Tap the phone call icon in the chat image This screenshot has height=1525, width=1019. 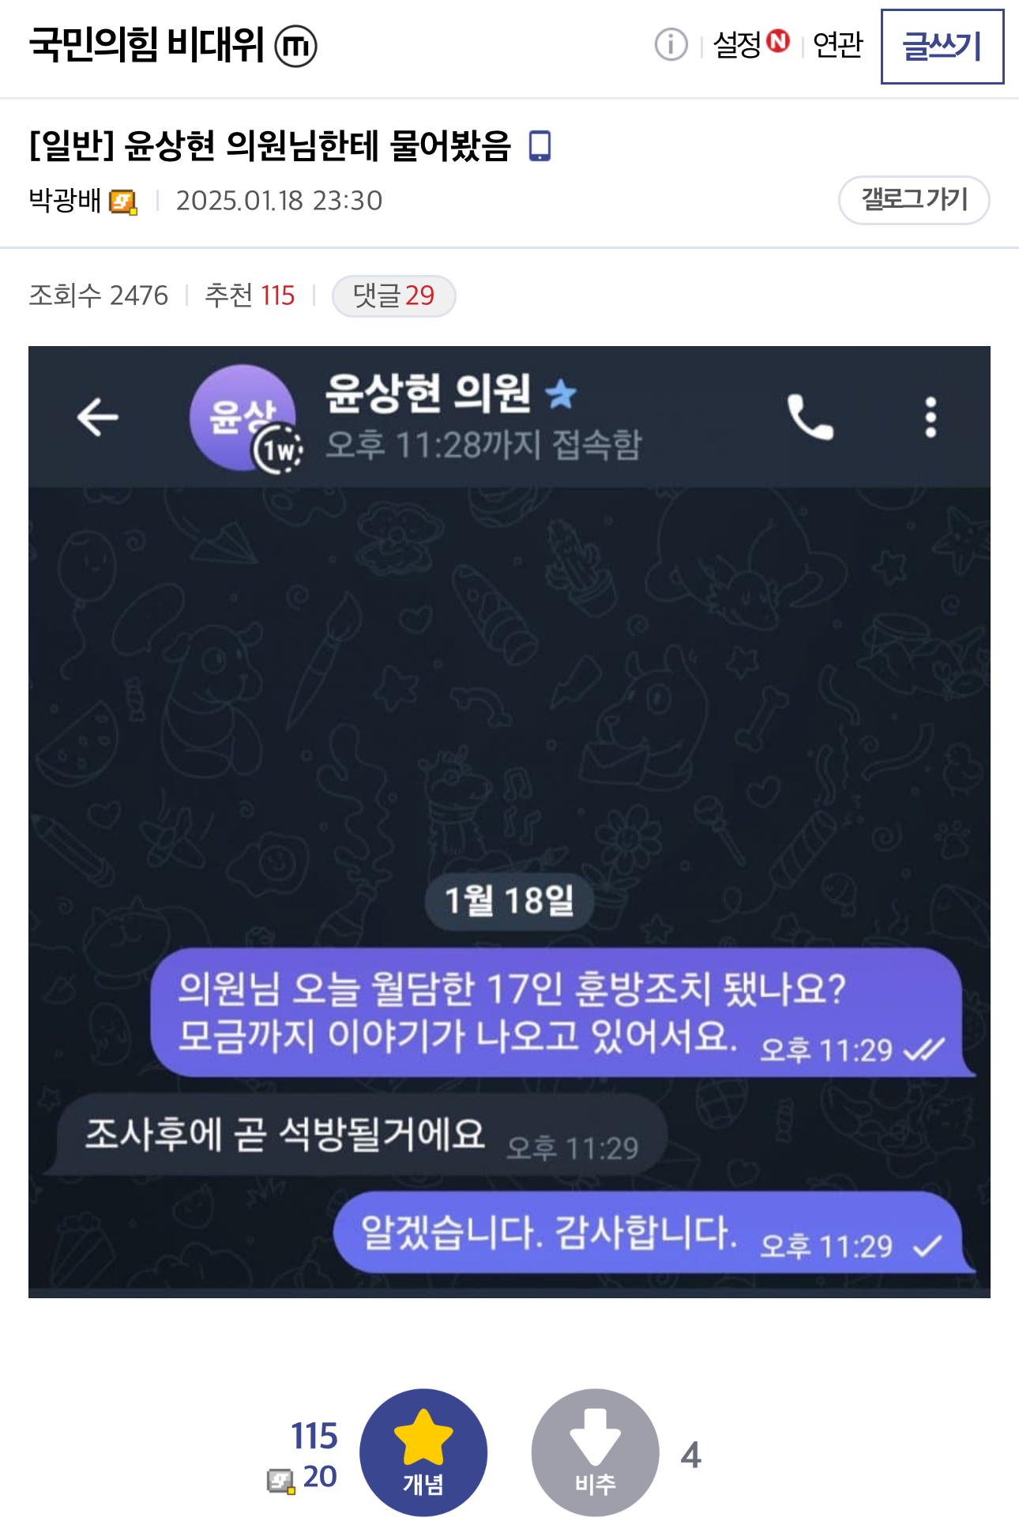[810, 417]
